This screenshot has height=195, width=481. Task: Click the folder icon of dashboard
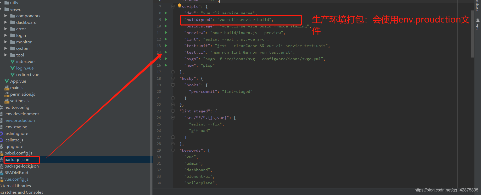point(13,22)
